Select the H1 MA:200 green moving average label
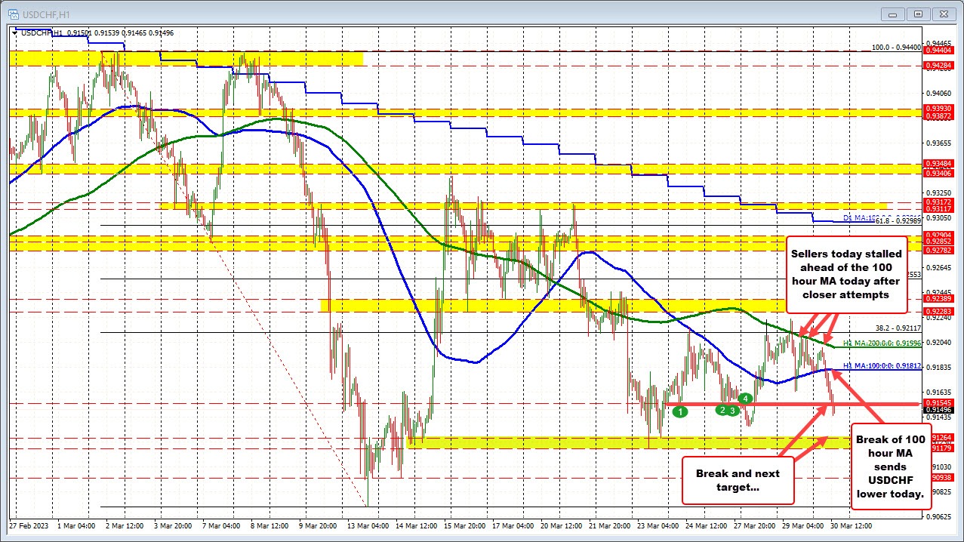 pyautogui.click(x=882, y=344)
